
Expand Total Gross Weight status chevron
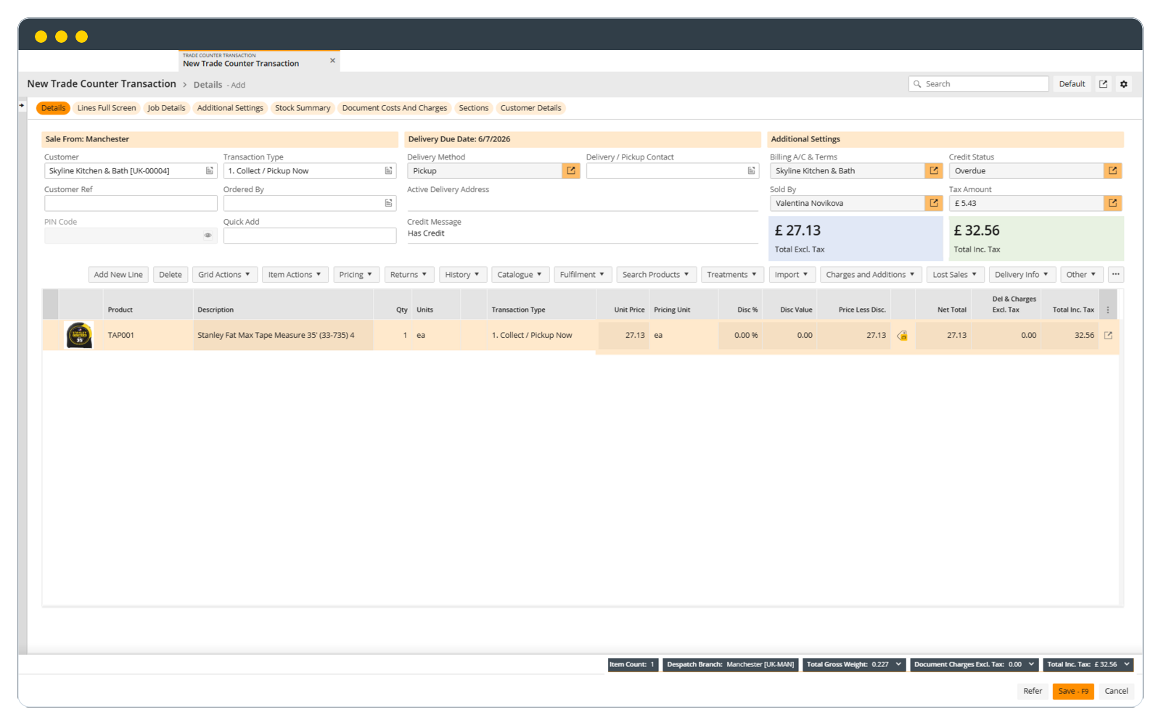[898, 664]
